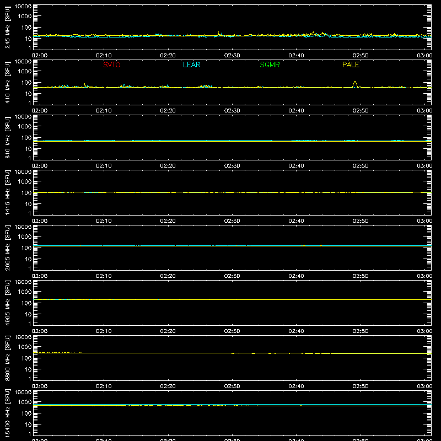Select the 610 MHz [SFU] axis title
441x441 pixels.
click(7, 137)
